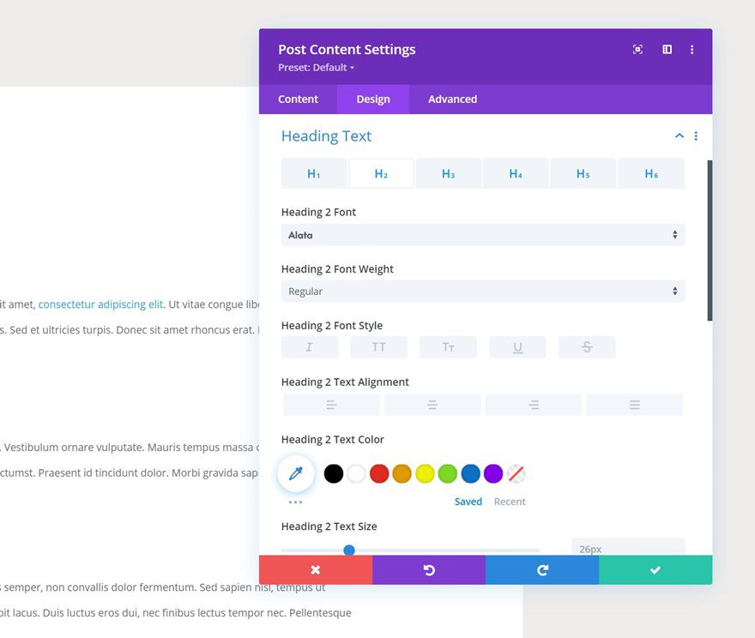Open the Heading 2 Font dropdown

click(x=483, y=234)
